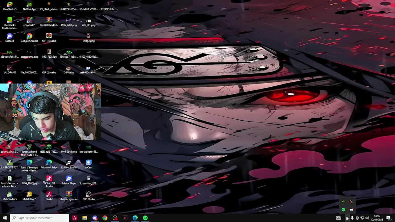The width and height of the screenshot is (395, 222).
Task: Select the istockphoto-58 image file
Action: (x=89, y=149)
